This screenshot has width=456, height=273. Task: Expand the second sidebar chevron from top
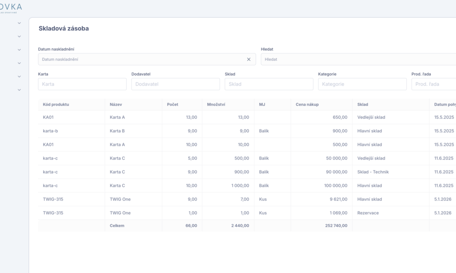(19, 37)
